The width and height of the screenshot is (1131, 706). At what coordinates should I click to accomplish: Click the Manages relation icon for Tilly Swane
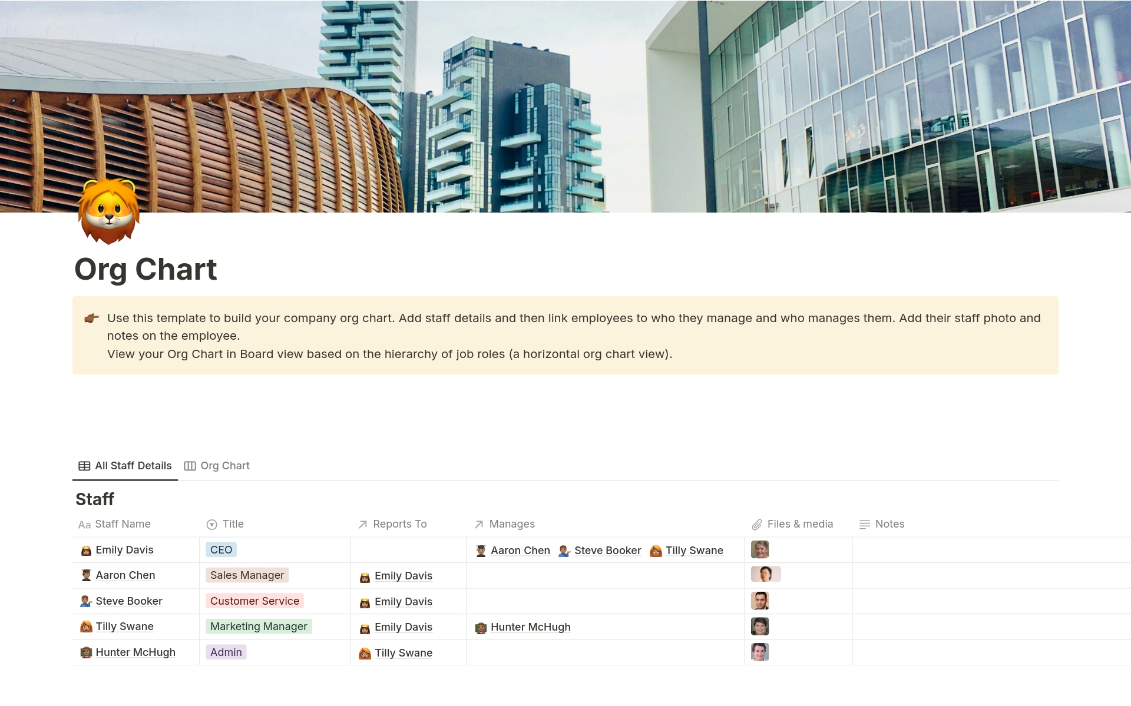[x=480, y=627]
